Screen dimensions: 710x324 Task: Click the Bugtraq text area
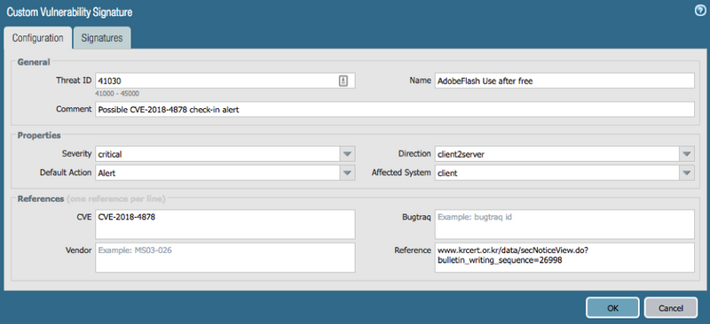point(564,224)
